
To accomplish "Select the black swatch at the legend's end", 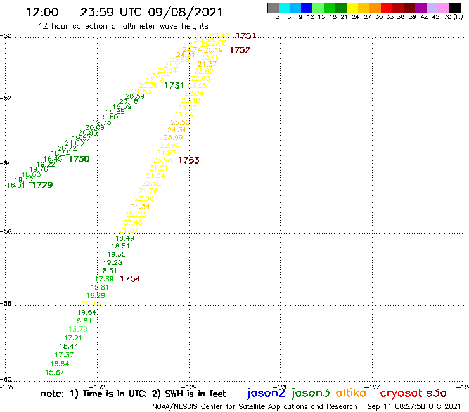I will tap(454, 8).
